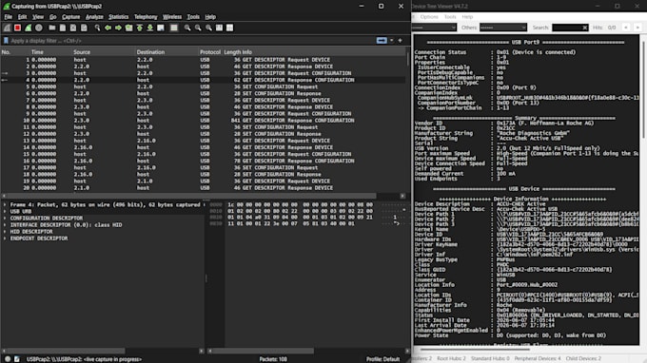Go to next search hit arrow
This screenshot has width=647, height=363.
637,28
